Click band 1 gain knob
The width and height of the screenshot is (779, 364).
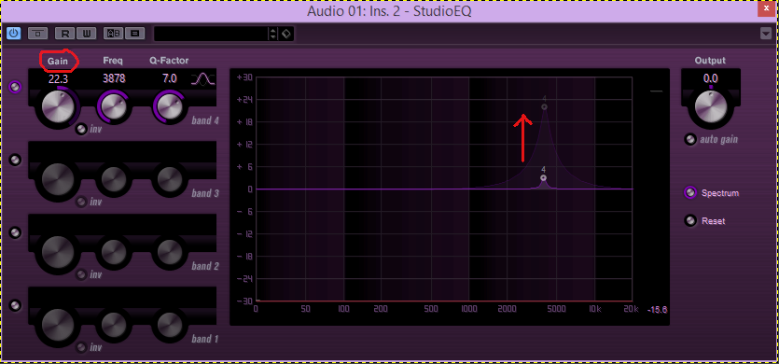tap(58, 324)
